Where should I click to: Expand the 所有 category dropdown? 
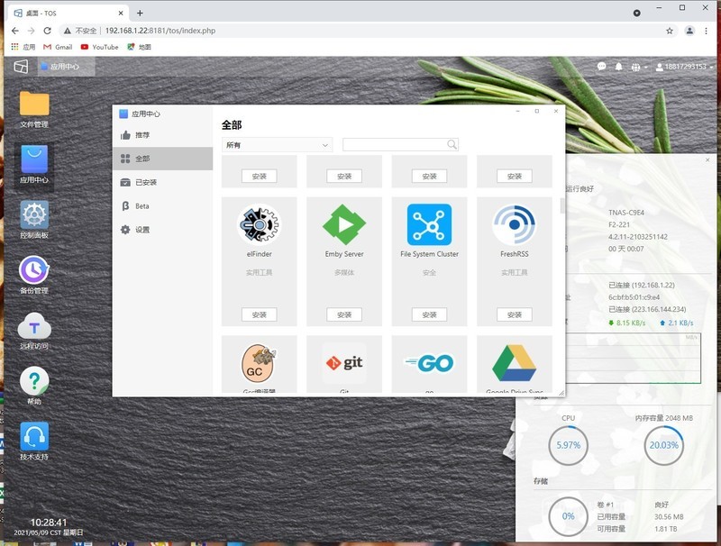tap(277, 145)
